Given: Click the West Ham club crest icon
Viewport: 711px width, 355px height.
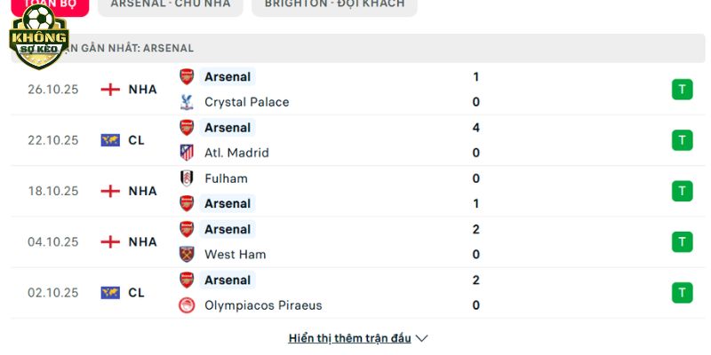Looking at the screenshot, I should click(187, 255).
